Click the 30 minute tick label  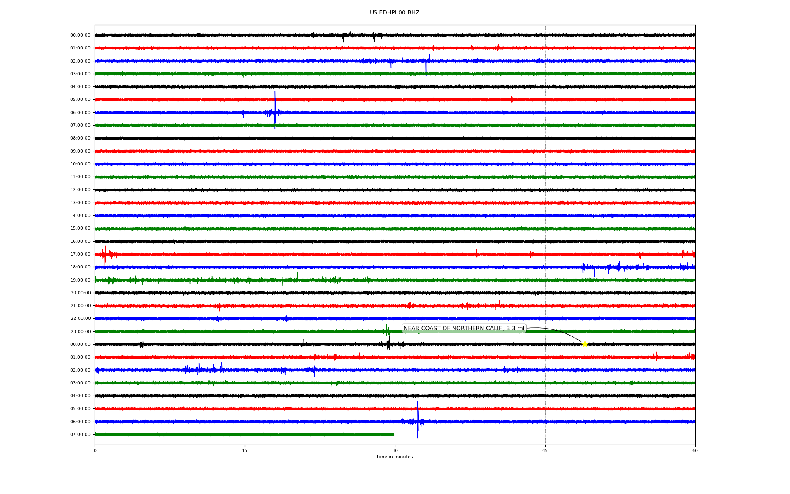[x=395, y=450]
